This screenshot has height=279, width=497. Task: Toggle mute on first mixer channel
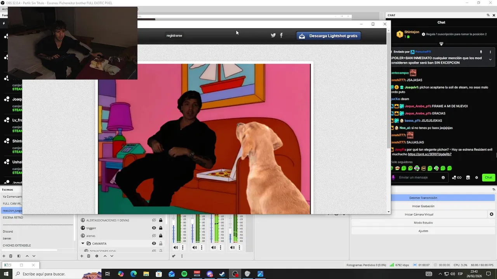pyautogui.click(x=176, y=247)
